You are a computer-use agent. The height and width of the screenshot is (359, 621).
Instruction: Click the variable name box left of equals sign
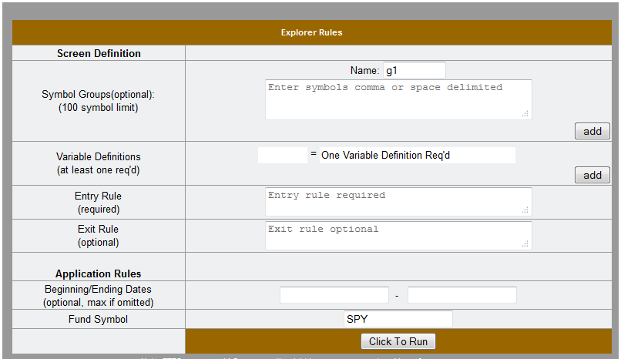pyautogui.click(x=282, y=155)
